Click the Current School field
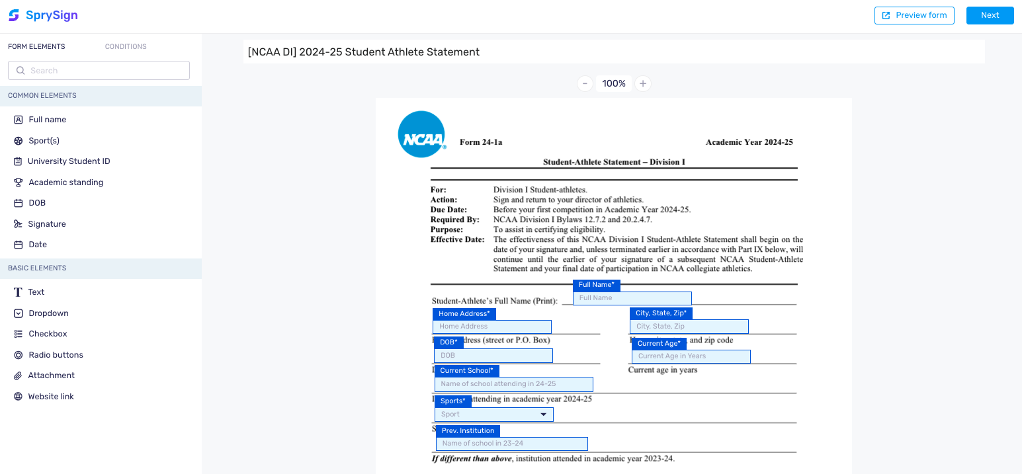The height and width of the screenshot is (474, 1022). pos(514,384)
